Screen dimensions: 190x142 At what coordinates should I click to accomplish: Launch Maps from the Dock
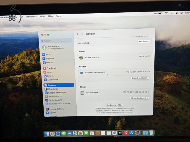pos(75,133)
